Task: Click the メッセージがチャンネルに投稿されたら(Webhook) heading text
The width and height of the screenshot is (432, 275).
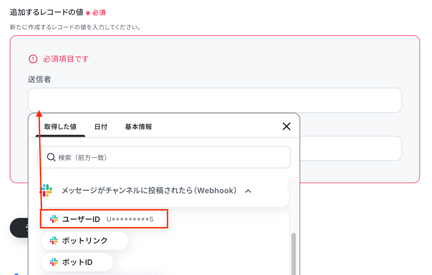Action: (149, 190)
